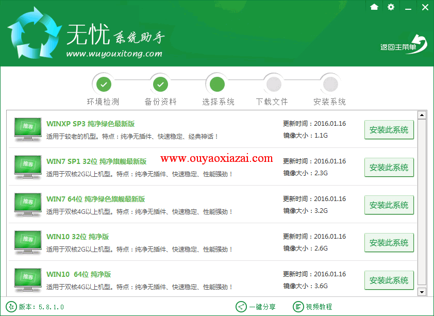Select the 选择系统 step circle
This screenshot has height=316, width=434.
click(x=218, y=85)
